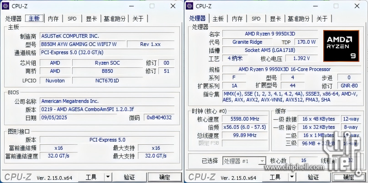Open 显卡 tab in right window
The image size is (368, 183).
click(275, 19)
